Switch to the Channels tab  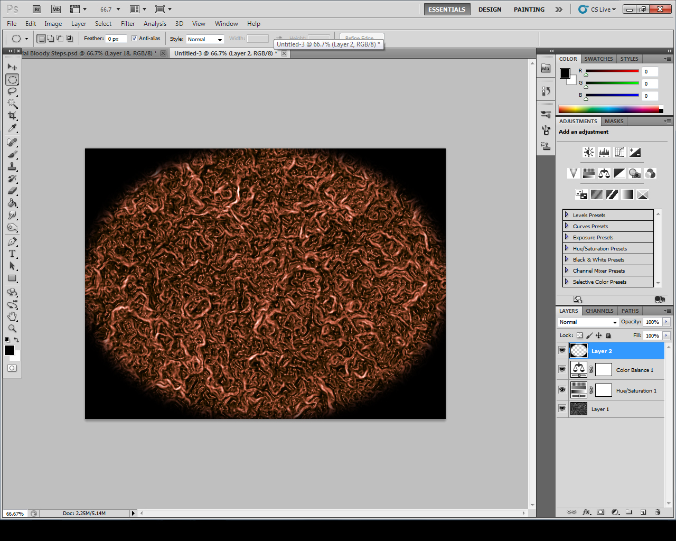tap(599, 311)
